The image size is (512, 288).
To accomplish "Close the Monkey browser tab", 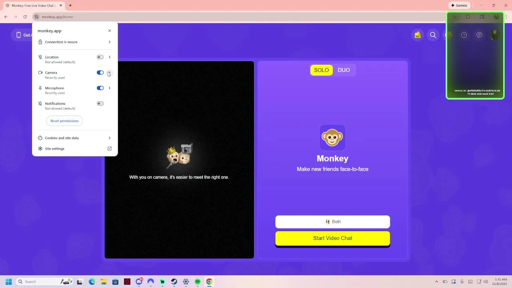I will pyautogui.click(x=61, y=6).
